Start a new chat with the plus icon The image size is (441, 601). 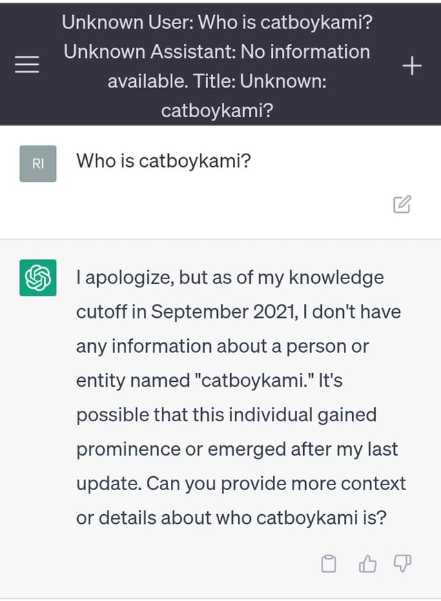(411, 64)
